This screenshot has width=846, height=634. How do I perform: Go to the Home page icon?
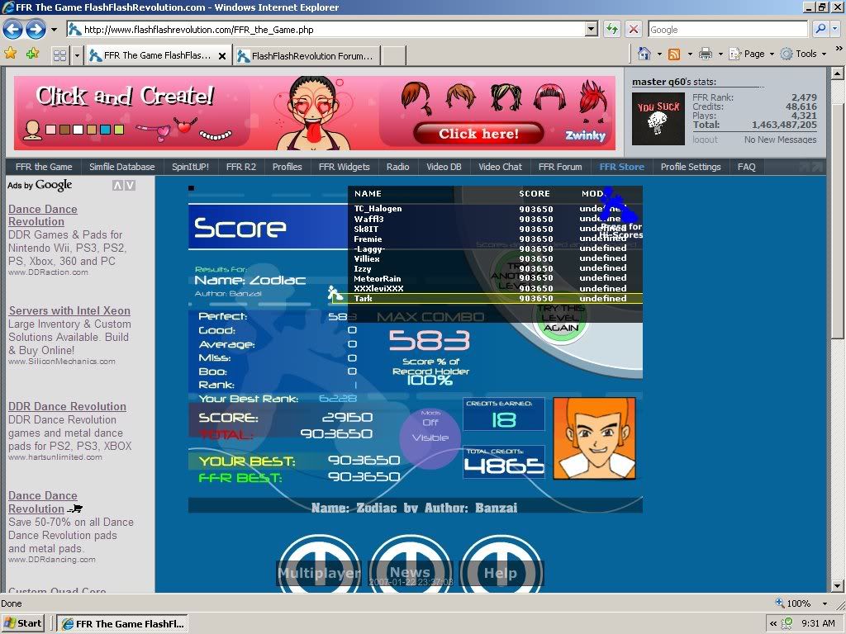[x=644, y=54]
